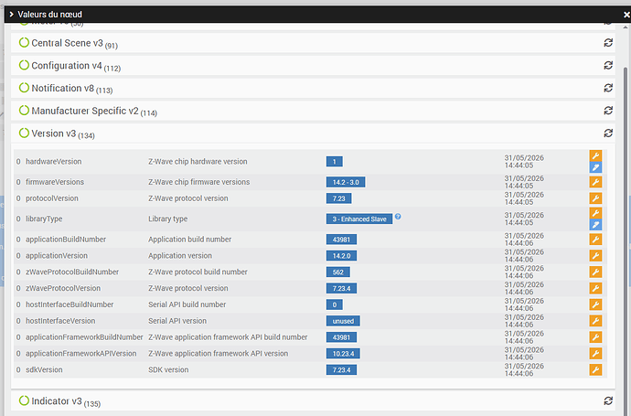
Task: Click the applicationVersion value 14.2.0
Action: click(x=341, y=256)
